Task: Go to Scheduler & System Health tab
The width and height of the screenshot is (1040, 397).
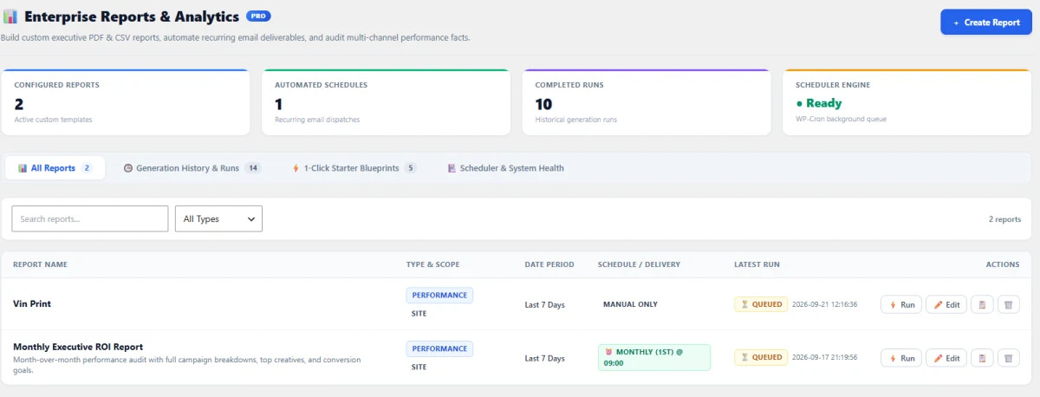Action: pos(505,168)
